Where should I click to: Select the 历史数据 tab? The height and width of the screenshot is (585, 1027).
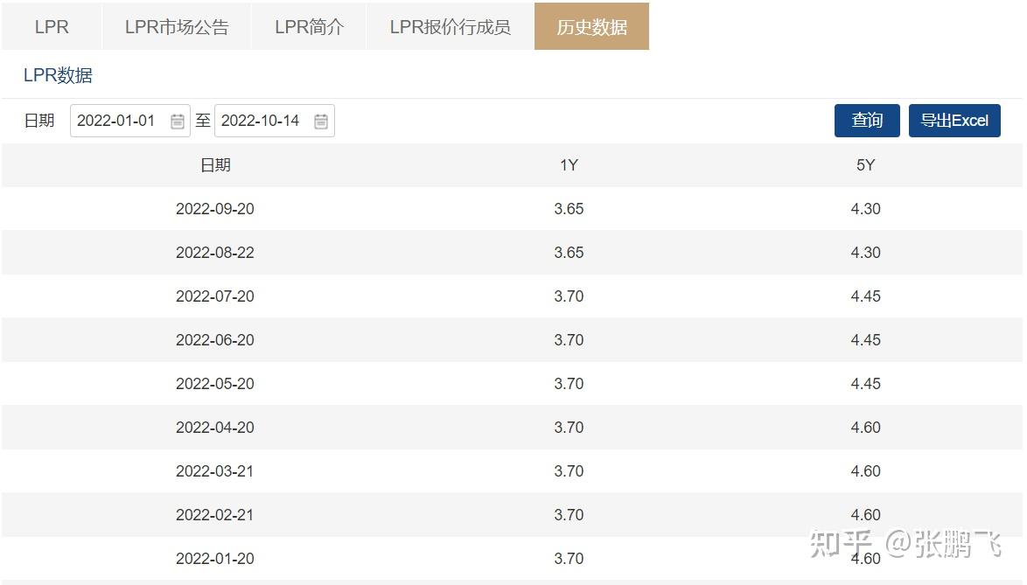pos(591,26)
